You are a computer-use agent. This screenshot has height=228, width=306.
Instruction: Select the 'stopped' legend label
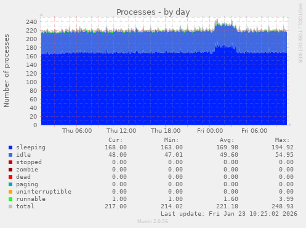pyautogui.click(x=29, y=162)
